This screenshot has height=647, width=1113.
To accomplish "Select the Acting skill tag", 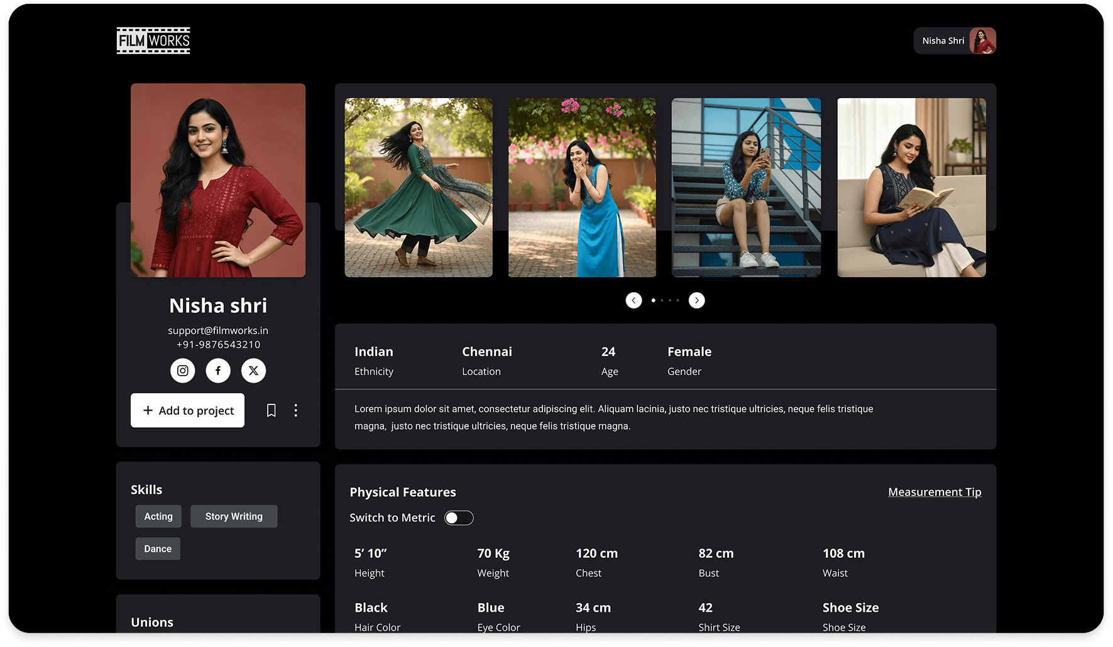I will [158, 516].
